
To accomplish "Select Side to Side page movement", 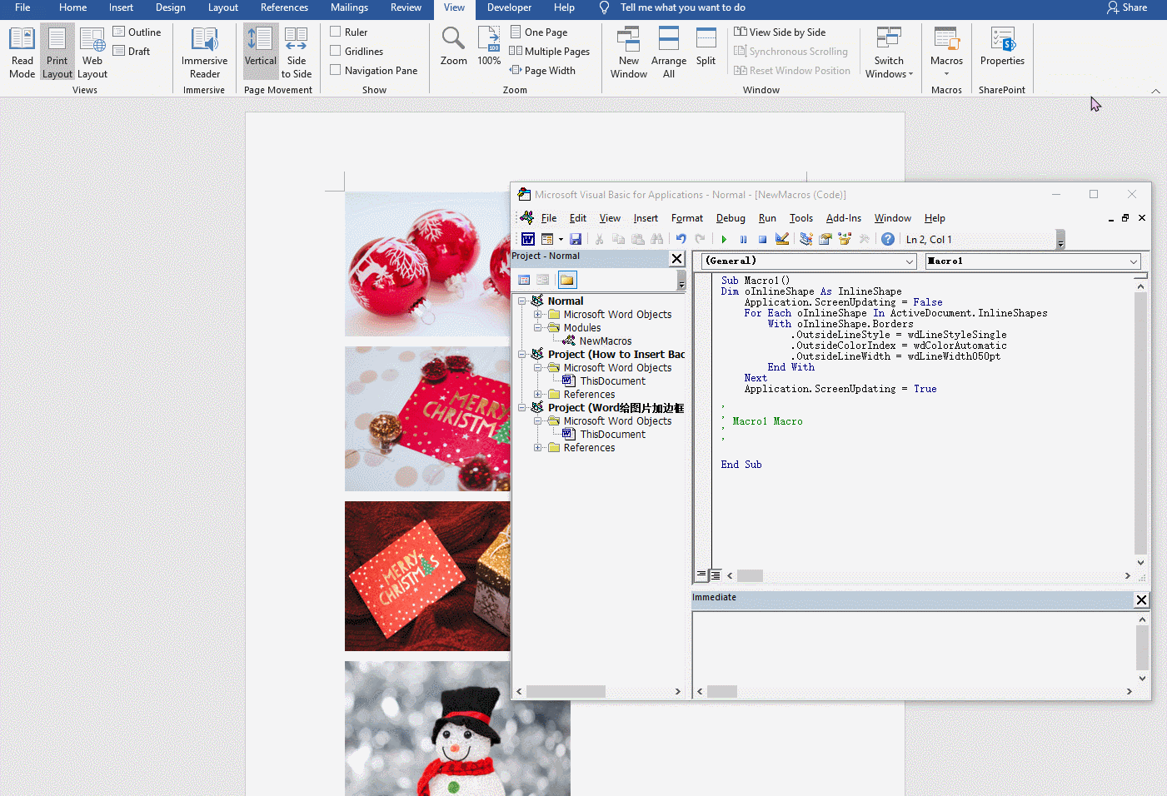I will click(x=297, y=52).
